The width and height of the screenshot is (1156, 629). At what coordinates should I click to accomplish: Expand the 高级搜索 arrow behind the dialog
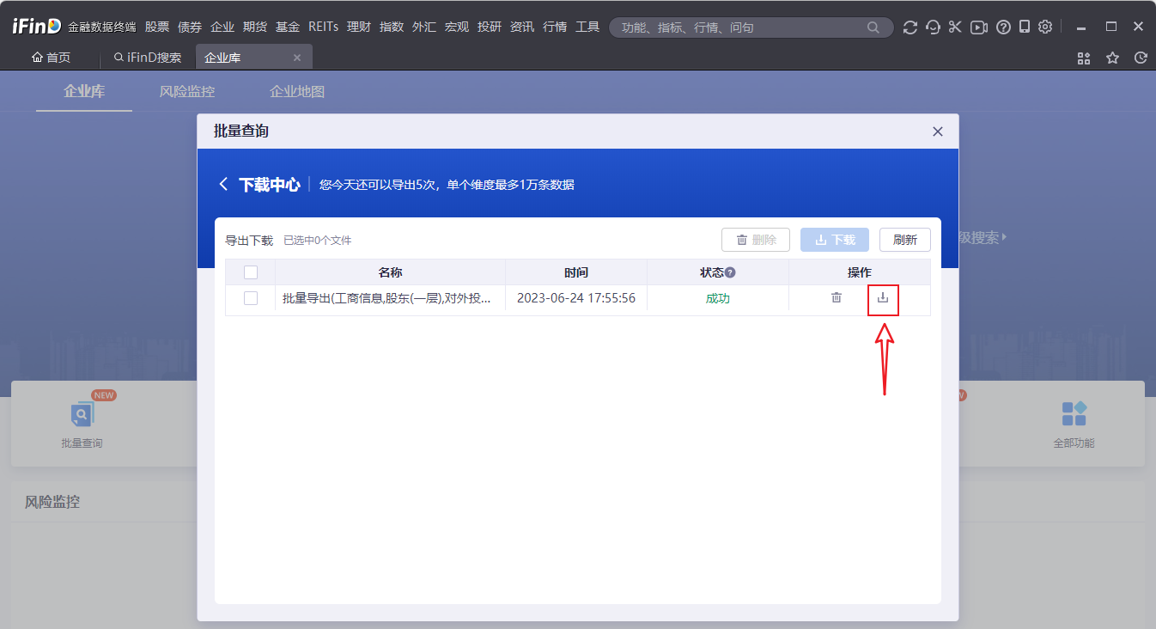tap(1003, 237)
